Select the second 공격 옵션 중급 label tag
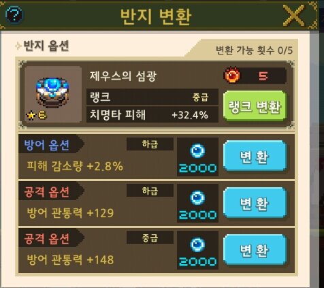 [51, 238]
